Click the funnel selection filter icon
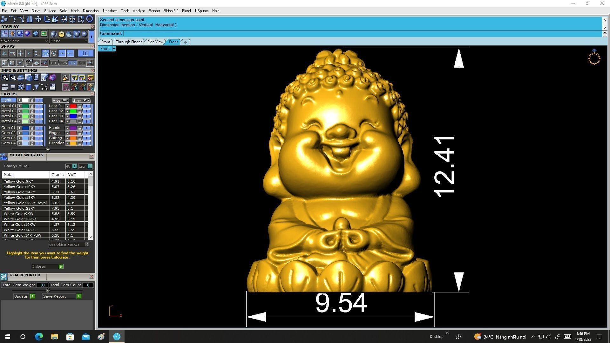 [x=36, y=87]
